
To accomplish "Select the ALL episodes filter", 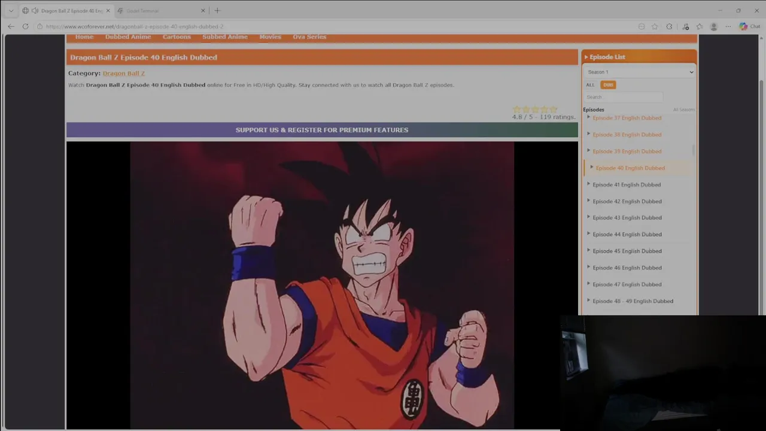I will pyautogui.click(x=591, y=85).
